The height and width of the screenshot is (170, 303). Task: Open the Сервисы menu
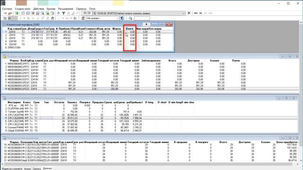tap(81, 8)
